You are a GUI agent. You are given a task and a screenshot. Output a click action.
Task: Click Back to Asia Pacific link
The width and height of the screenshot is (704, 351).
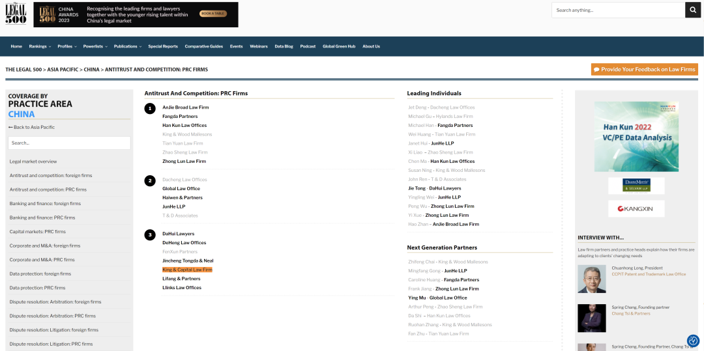(x=31, y=127)
